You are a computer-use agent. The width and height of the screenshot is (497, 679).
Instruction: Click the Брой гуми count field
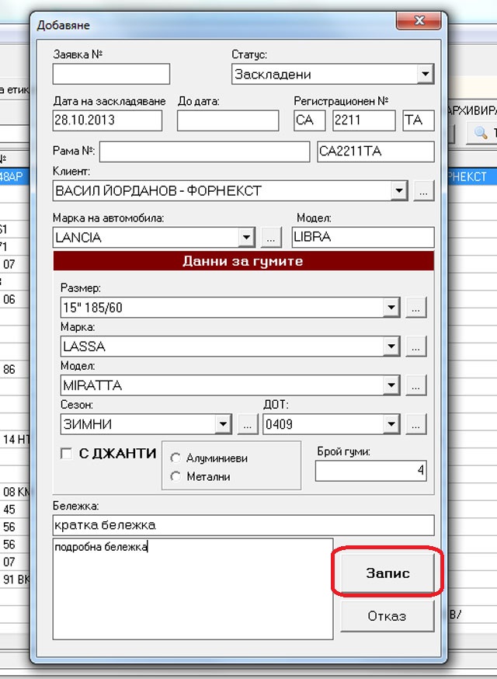pos(371,471)
